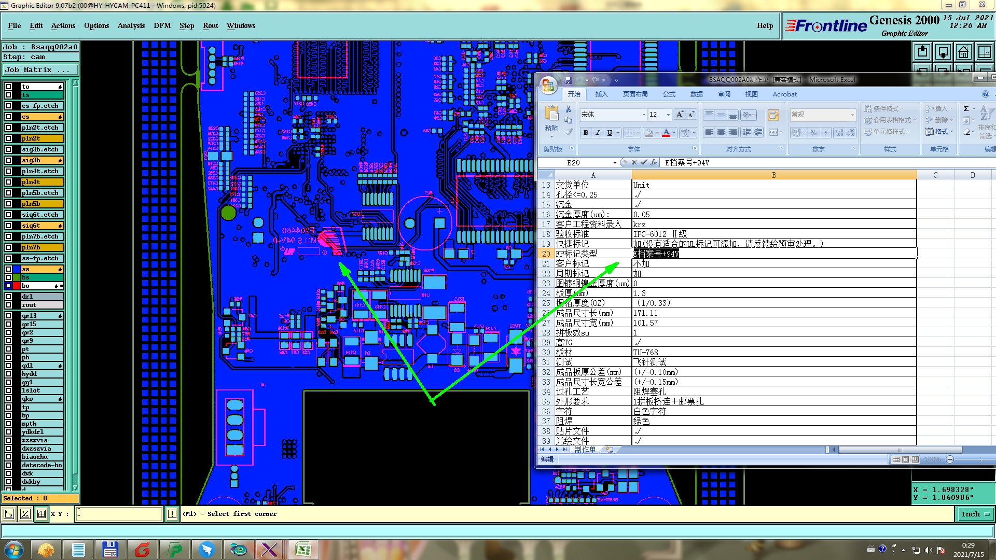Click Excel save icon in quick access

tap(568, 80)
